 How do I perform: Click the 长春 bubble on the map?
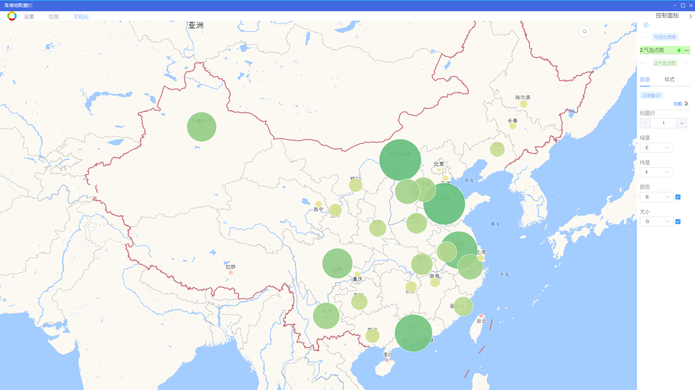click(x=513, y=126)
